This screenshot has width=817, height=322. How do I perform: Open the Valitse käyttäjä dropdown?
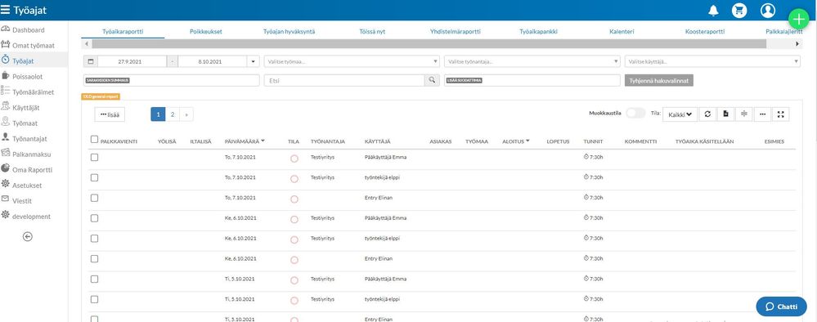point(712,61)
